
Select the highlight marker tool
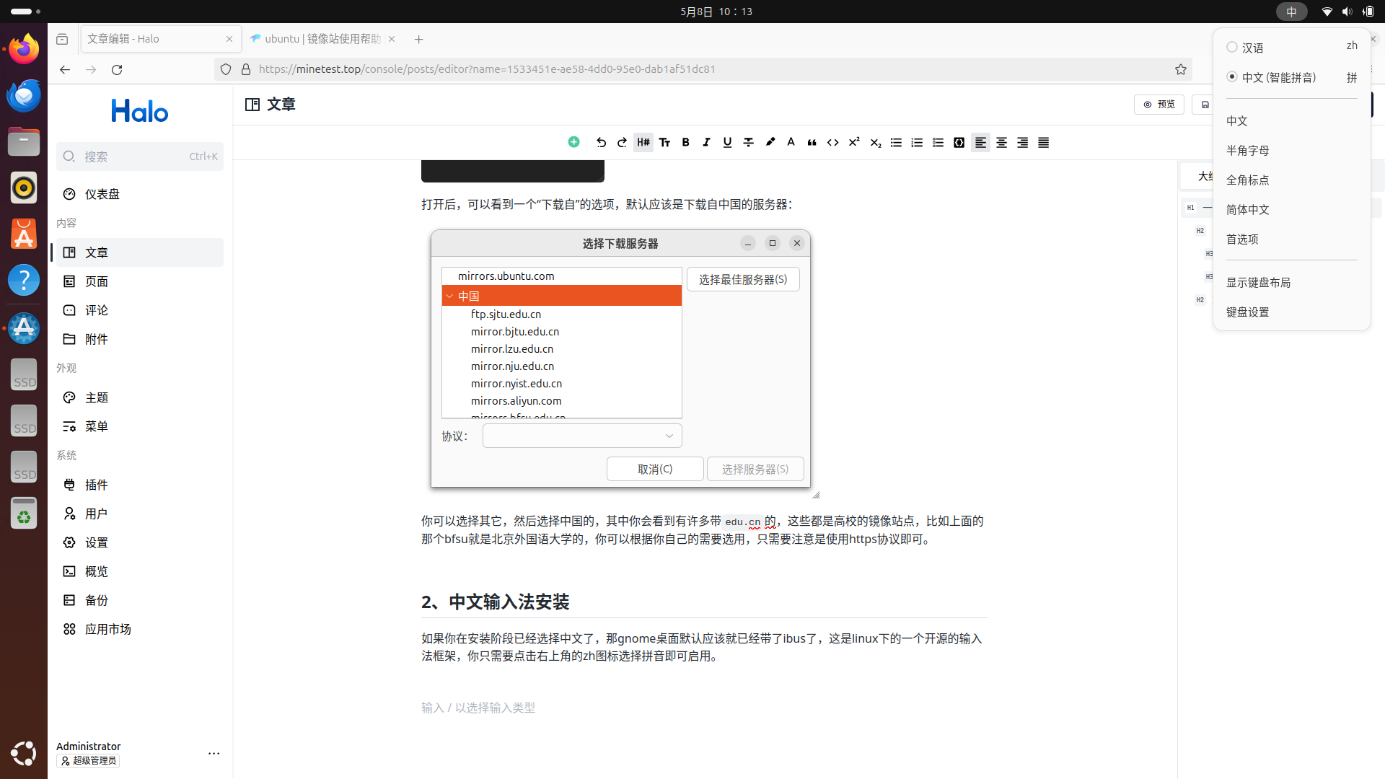point(770,143)
